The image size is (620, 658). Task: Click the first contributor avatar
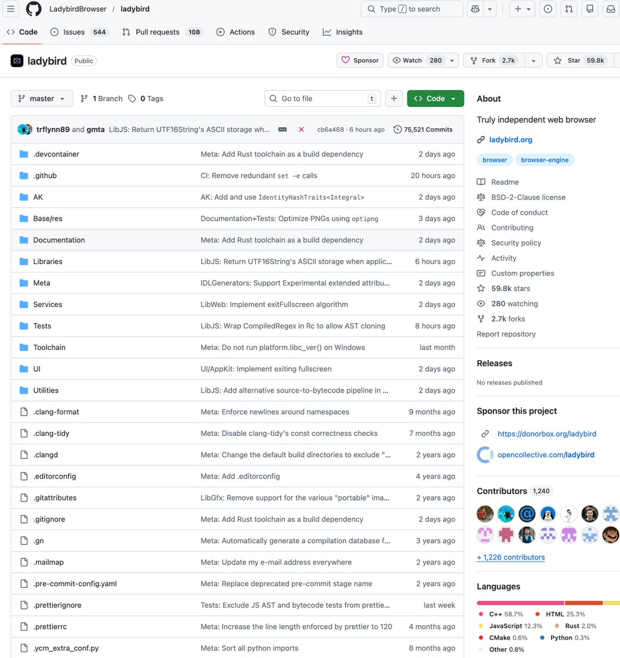tap(485, 514)
